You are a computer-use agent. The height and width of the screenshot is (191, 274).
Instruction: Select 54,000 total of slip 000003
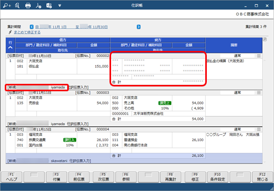coord(198,119)
